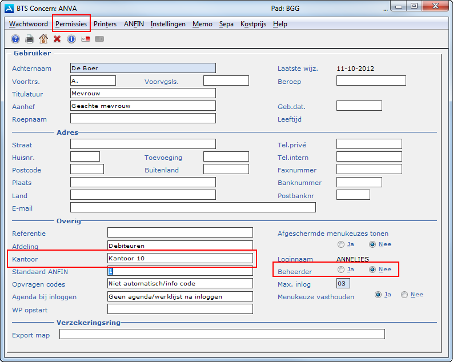Click the greyed-out toolbar icon

(99, 39)
